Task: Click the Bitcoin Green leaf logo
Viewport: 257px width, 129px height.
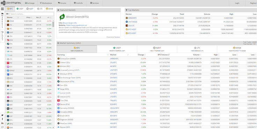Action: pyautogui.click(x=62, y=17)
